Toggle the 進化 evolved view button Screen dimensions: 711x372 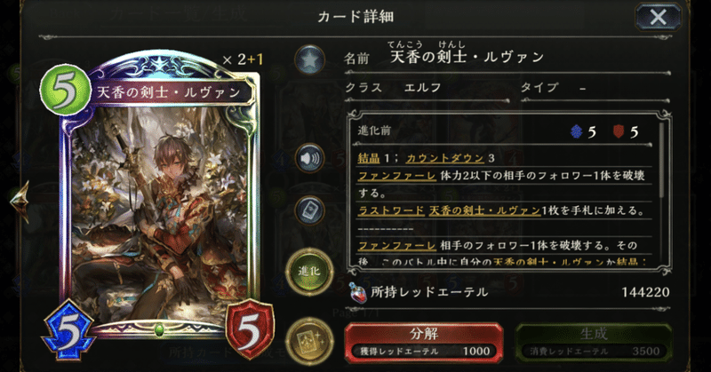(309, 272)
